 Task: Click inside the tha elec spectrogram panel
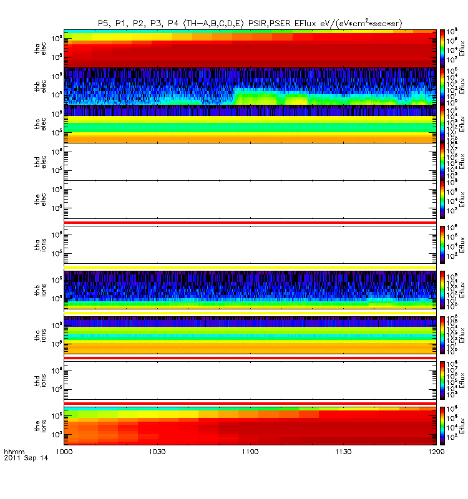tap(250, 49)
